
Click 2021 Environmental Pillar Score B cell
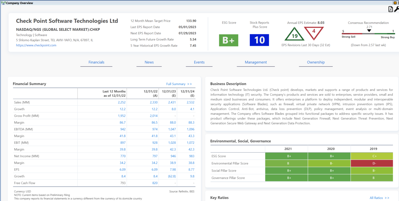point(287,163)
